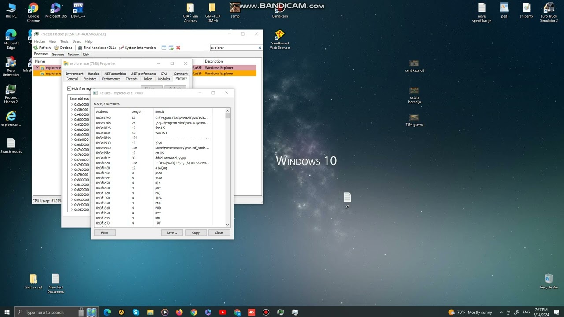Screen dimensions: 564x317
Task: Clear the explorer search box
Action: (260, 48)
